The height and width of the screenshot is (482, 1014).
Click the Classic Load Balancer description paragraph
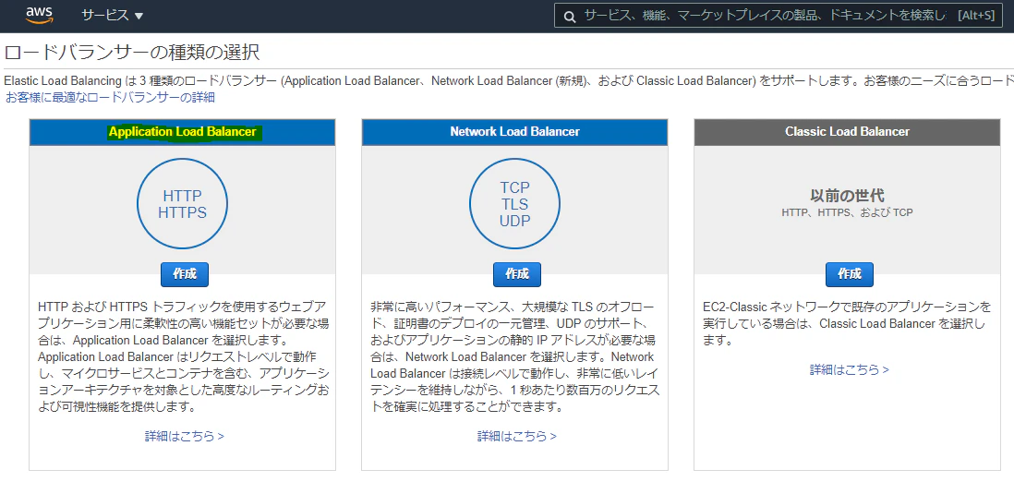(x=847, y=323)
